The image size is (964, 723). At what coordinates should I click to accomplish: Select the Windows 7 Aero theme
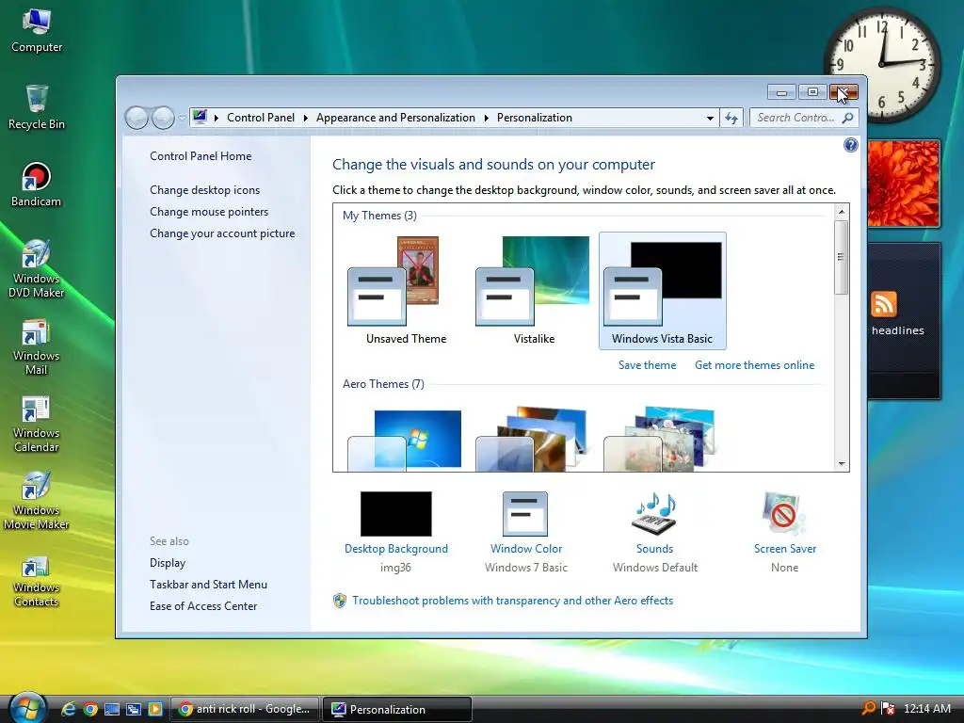[406, 440]
